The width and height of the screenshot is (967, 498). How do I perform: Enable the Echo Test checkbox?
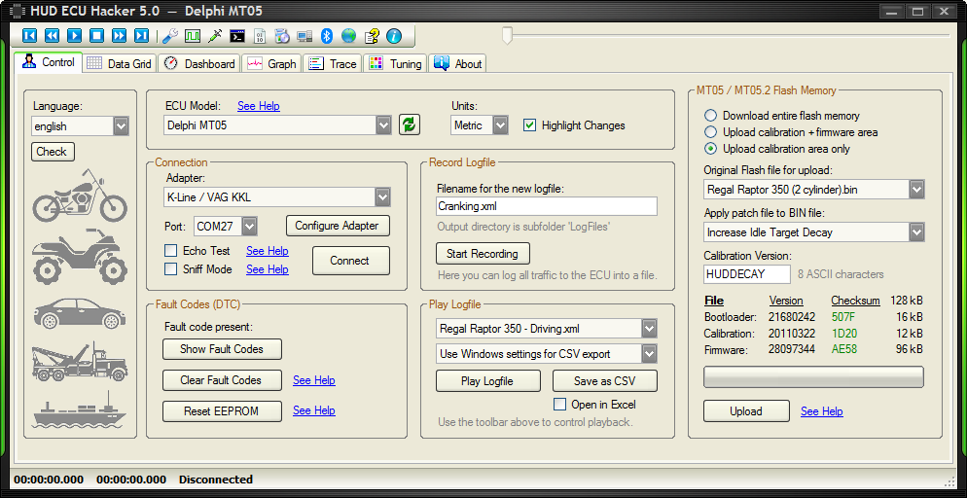171,251
